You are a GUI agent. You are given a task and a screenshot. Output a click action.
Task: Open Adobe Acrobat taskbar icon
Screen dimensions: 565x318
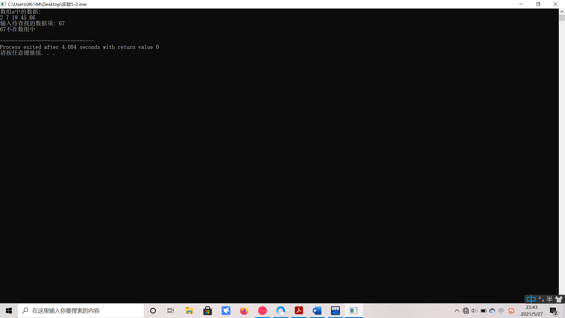click(299, 311)
